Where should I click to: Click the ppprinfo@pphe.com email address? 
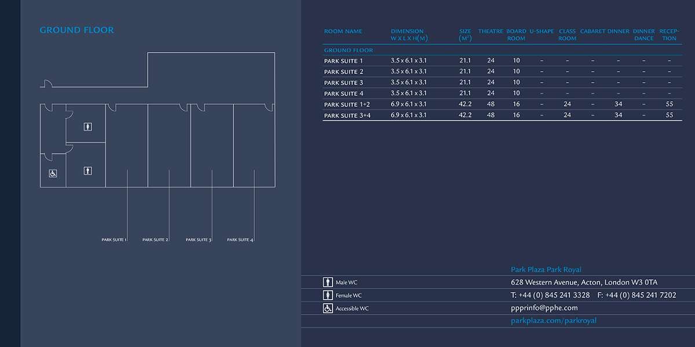coord(544,308)
